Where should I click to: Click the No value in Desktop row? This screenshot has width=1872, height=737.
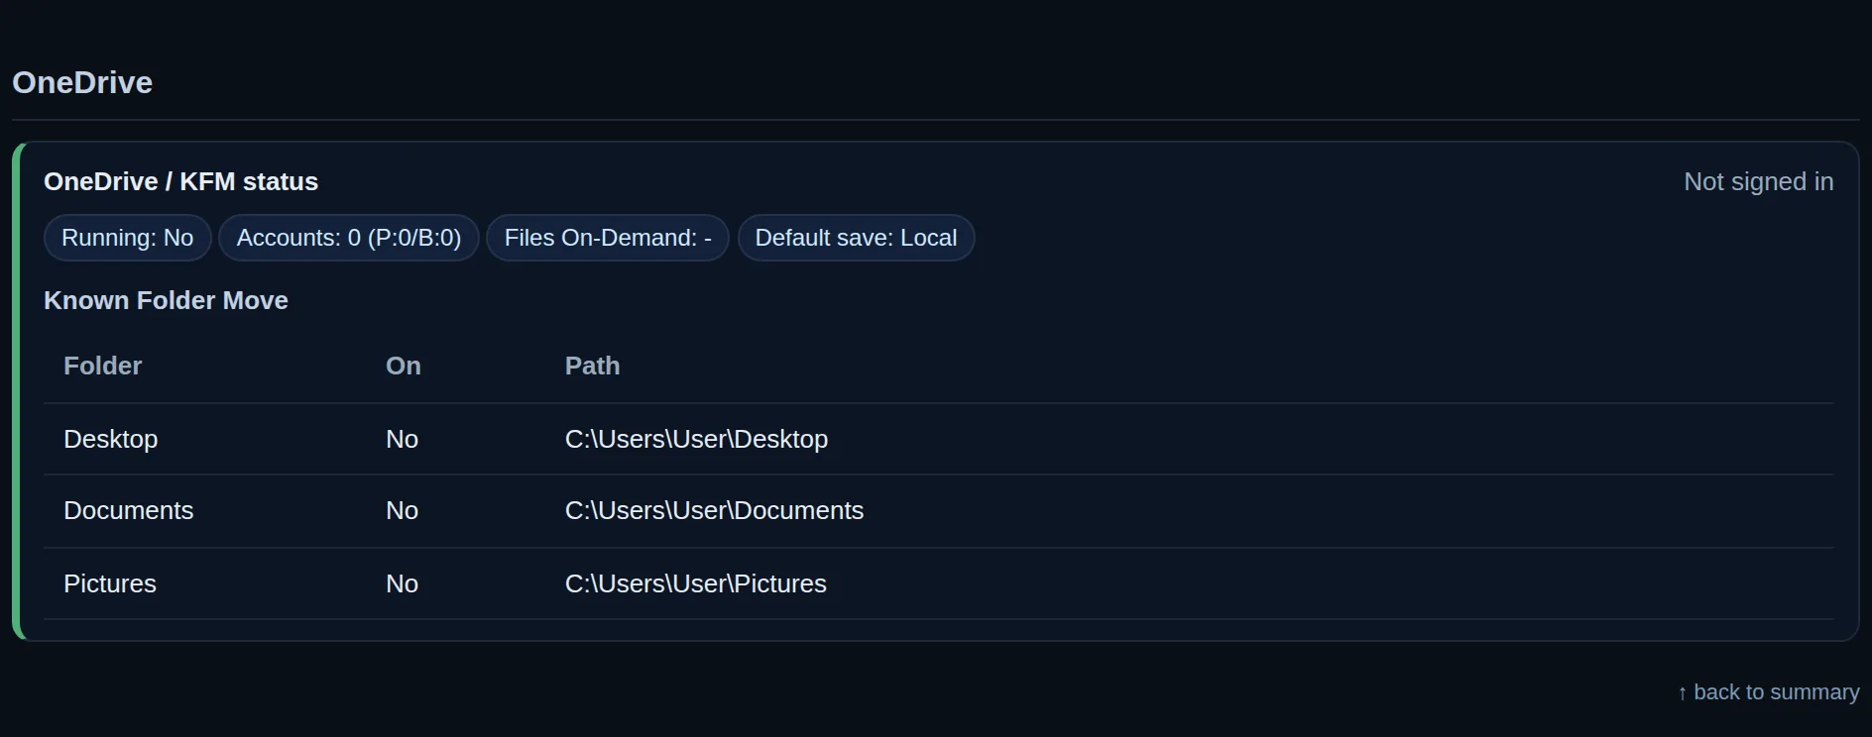point(402,439)
